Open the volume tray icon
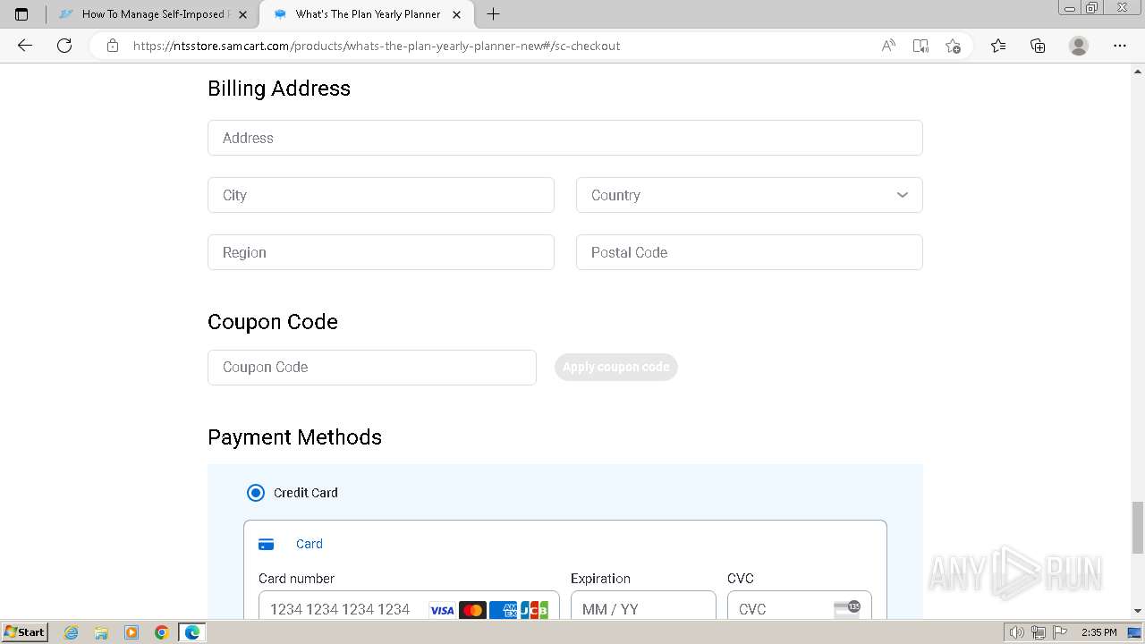 pos(1017,632)
